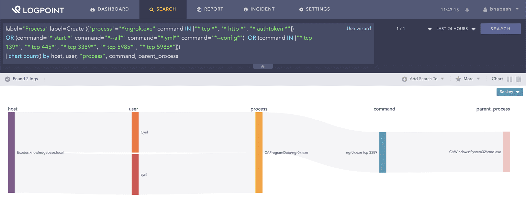The height and width of the screenshot is (198, 526).
Task: Open the notifications bell
Action: click(x=467, y=10)
